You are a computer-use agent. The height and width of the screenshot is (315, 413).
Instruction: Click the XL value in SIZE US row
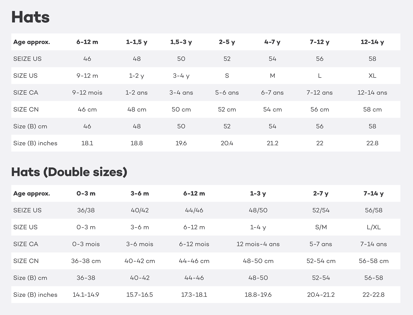coord(372,76)
